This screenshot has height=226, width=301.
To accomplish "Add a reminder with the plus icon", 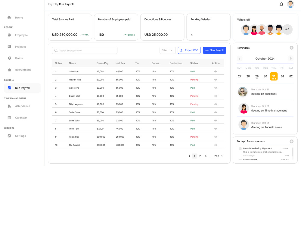I will pos(291,48).
